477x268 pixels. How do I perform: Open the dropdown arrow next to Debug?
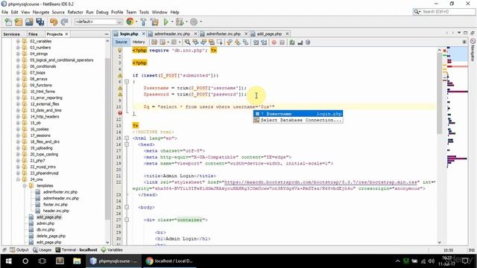tap(186, 22)
